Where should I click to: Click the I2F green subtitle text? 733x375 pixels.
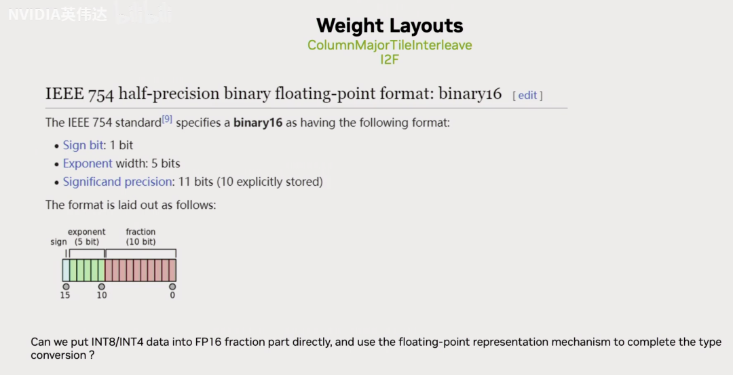390,60
